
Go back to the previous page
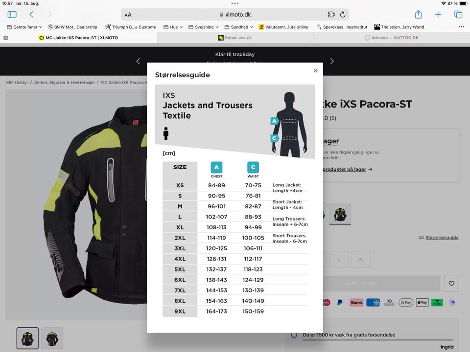click(31, 14)
